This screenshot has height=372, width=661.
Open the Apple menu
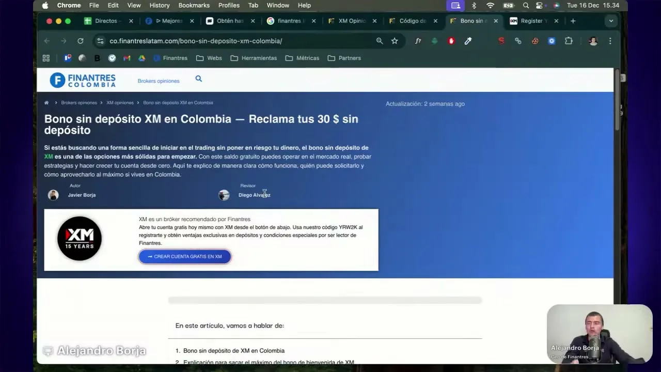pos(45,5)
